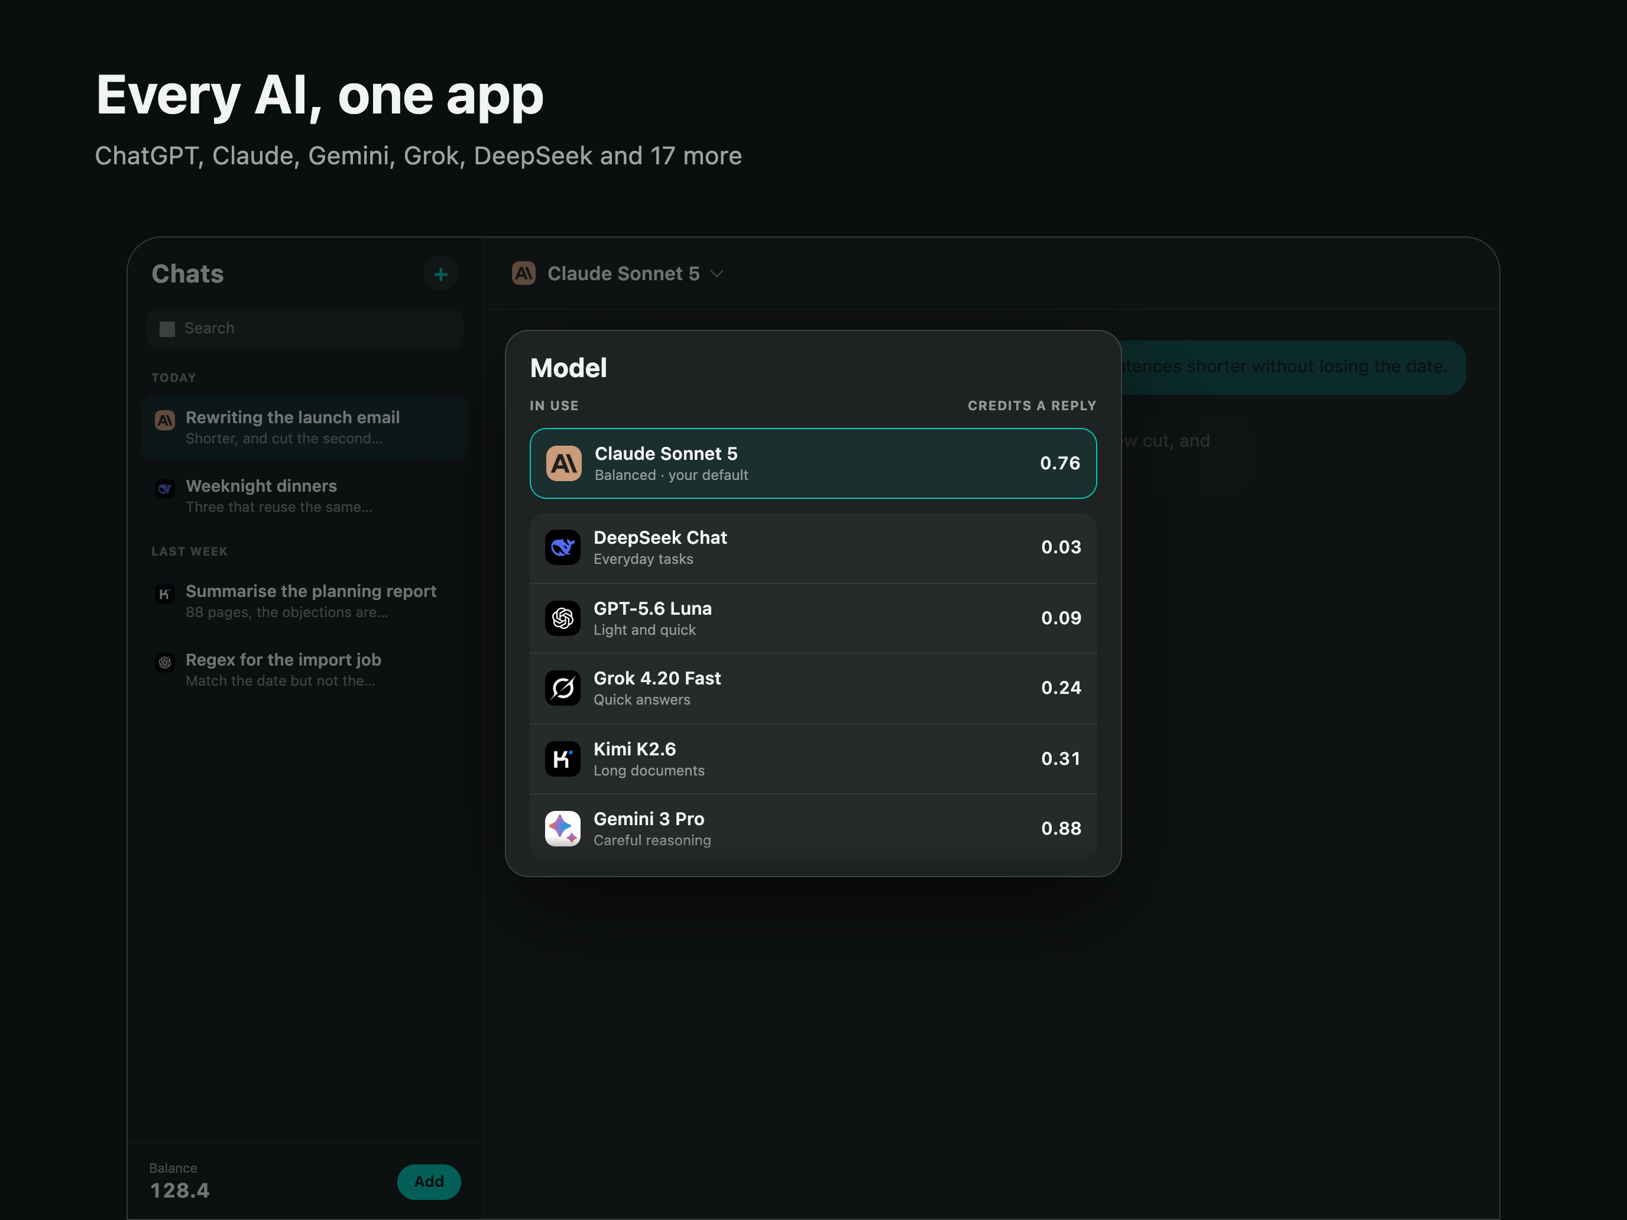Click the 'Careful reasoning' description
Image resolution: width=1627 pixels, height=1220 pixels.
(x=652, y=840)
